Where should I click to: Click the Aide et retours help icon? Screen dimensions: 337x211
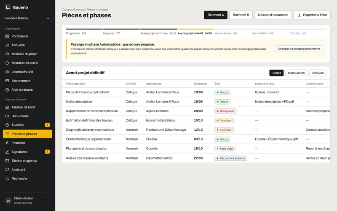(x=7, y=89)
